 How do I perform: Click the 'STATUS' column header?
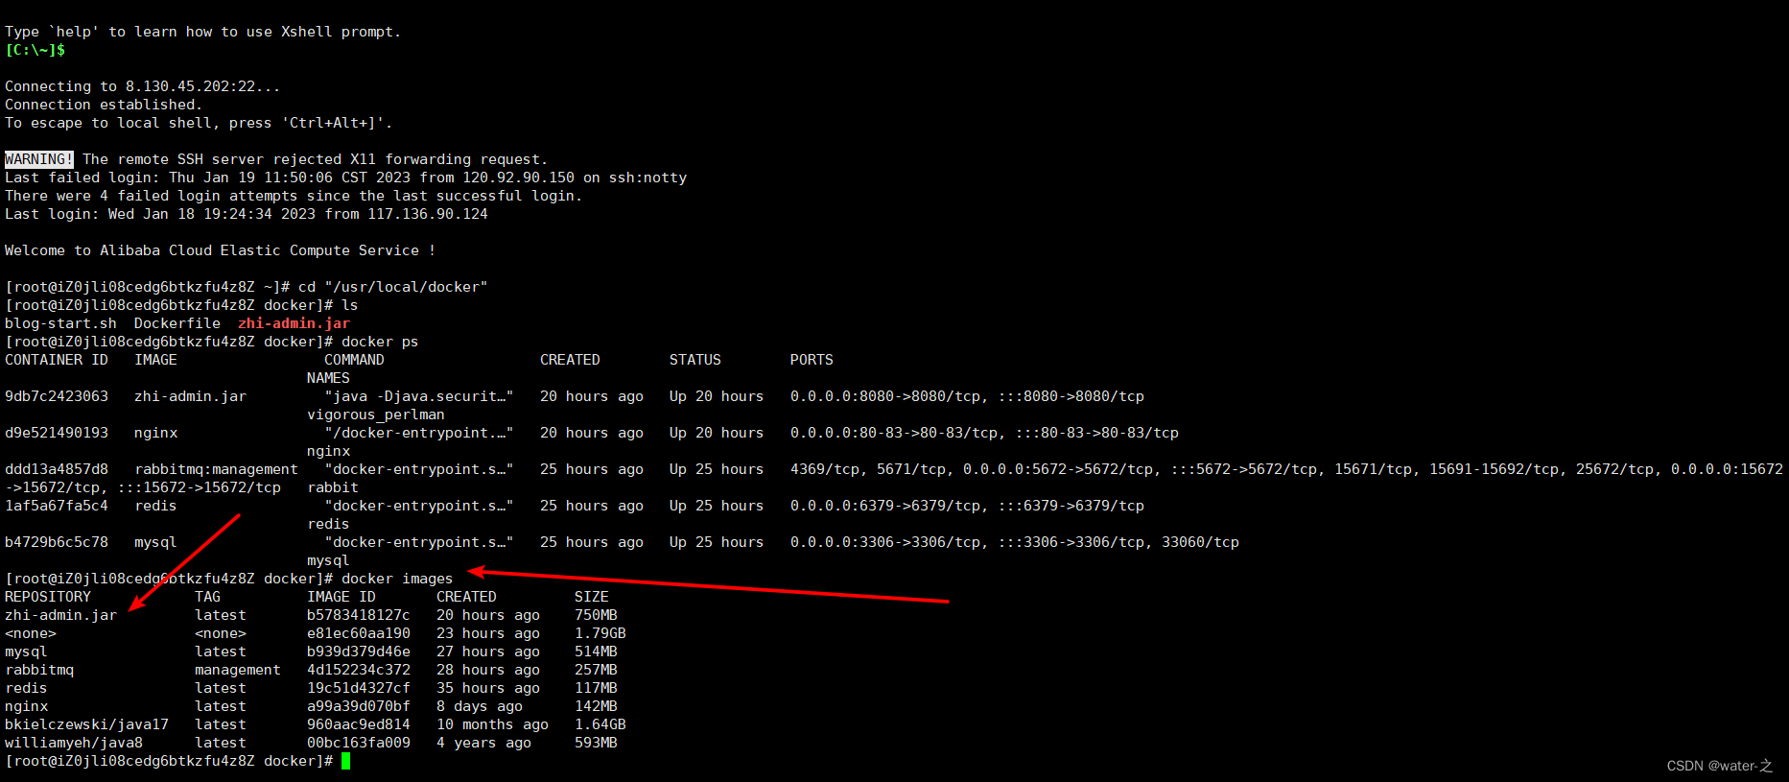(695, 360)
